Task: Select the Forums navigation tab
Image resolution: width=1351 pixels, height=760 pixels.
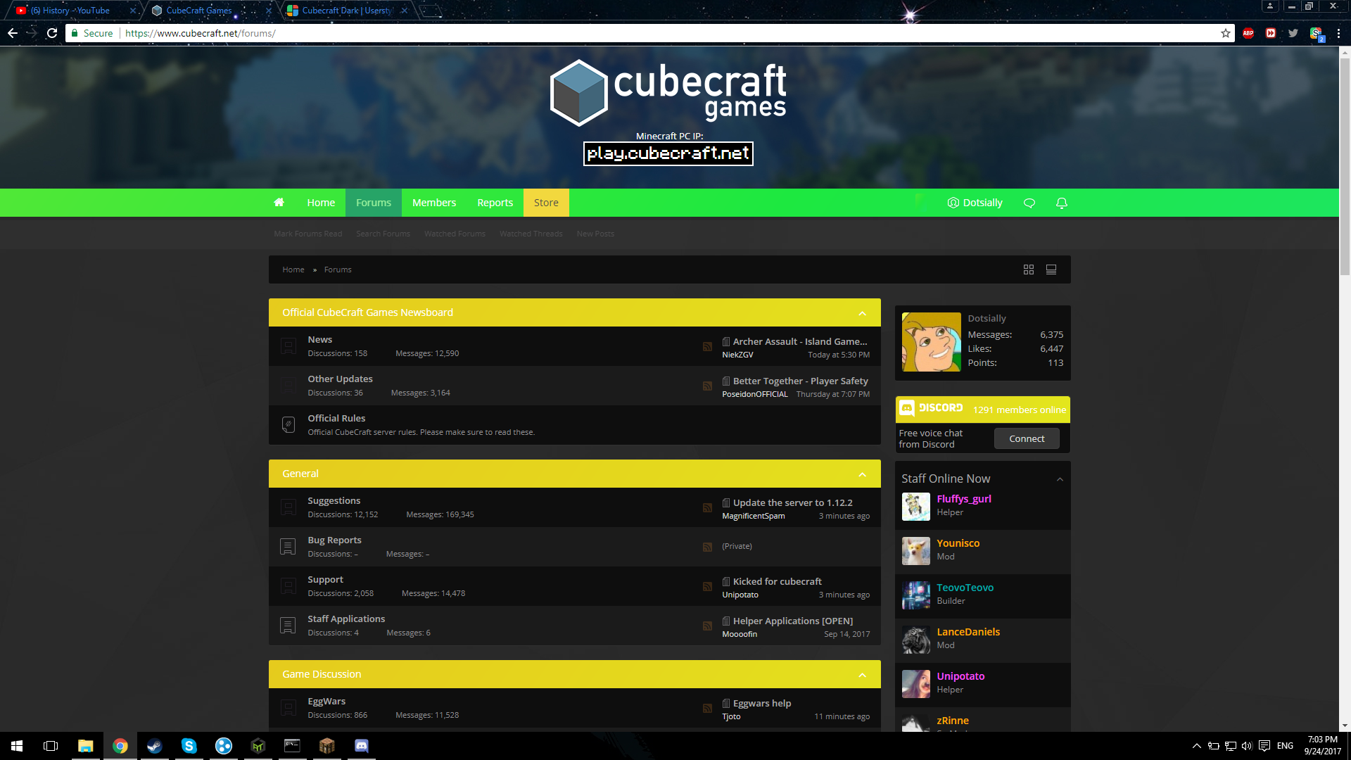Action: [x=374, y=203]
